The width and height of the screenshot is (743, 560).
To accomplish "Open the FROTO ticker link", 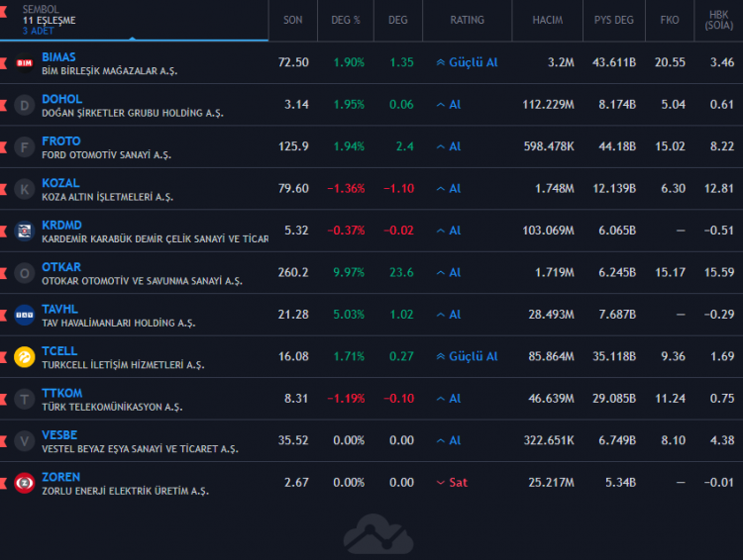I will click(61, 141).
